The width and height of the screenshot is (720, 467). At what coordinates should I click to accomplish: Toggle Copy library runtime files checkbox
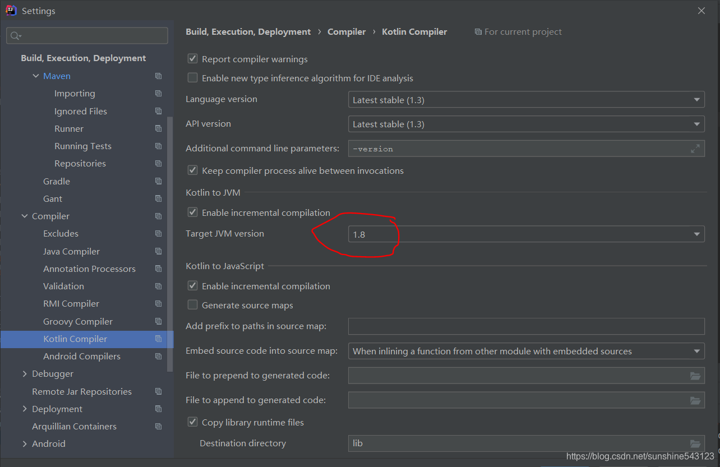193,422
